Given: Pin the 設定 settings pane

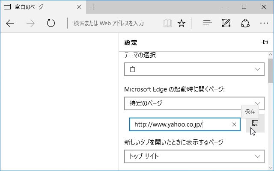Looking at the screenshot, I should tap(264, 42).
